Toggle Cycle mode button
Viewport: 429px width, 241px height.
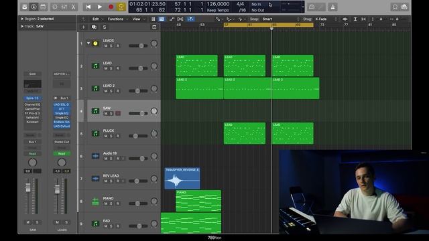point(121,7)
